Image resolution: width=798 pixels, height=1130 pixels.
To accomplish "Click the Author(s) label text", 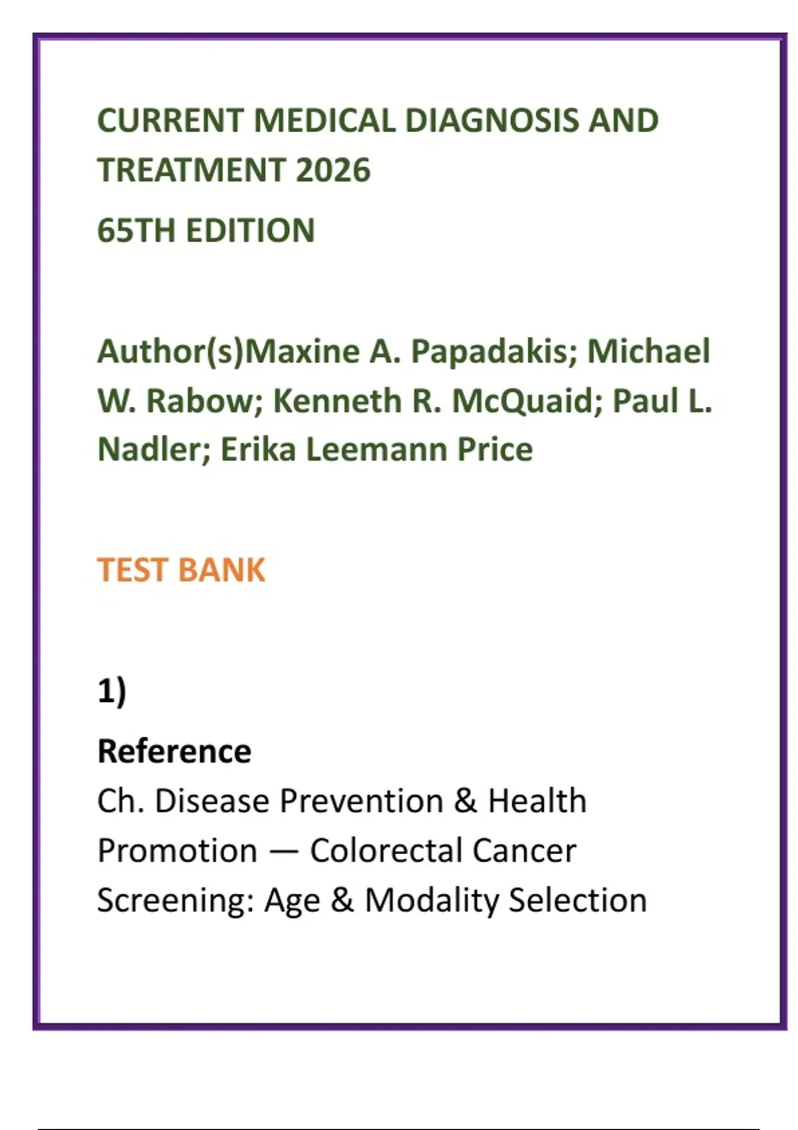I will click(170, 352).
